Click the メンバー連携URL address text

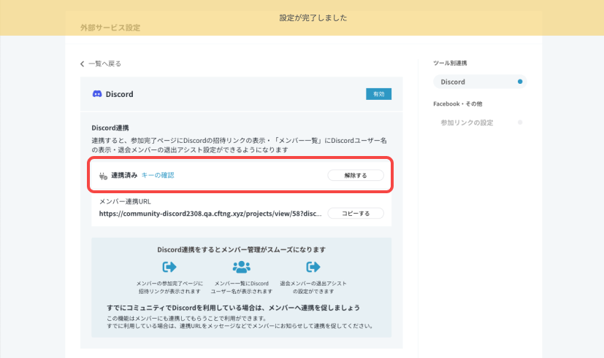click(x=210, y=214)
